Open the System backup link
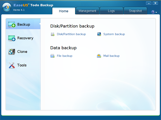 pyautogui.click(x=114, y=34)
